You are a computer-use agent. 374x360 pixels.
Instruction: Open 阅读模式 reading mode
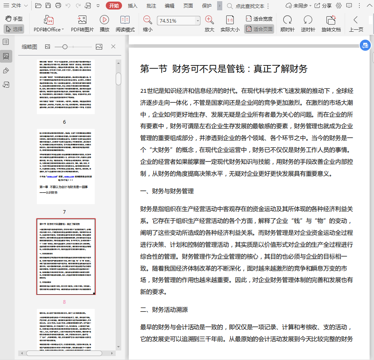point(125,20)
